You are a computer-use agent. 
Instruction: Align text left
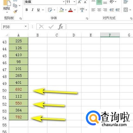tap(93, 10)
